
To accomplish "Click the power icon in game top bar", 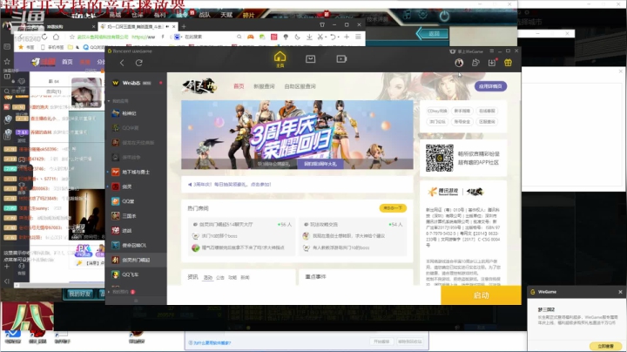I will click(x=444, y=16).
